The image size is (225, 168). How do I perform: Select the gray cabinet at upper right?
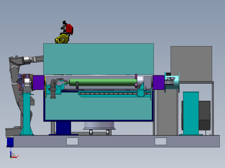191,64
